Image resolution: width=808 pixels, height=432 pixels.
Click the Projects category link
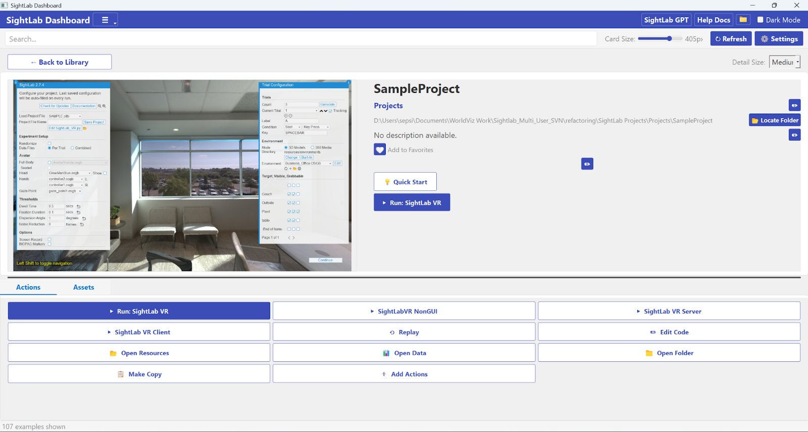pos(388,105)
